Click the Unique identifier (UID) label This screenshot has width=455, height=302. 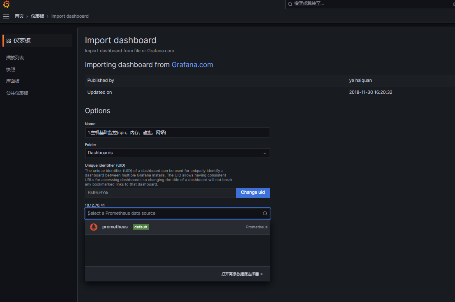(x=105, y=165)
